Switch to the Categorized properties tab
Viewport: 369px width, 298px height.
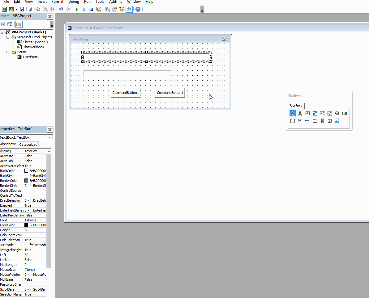point(28,145)
